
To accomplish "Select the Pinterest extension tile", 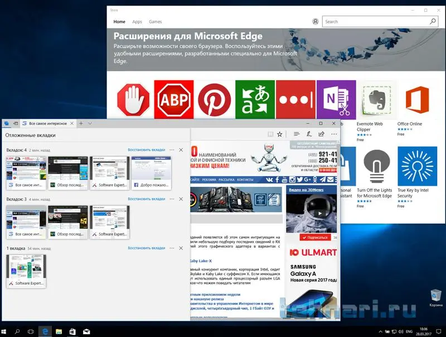I will 214,99.
